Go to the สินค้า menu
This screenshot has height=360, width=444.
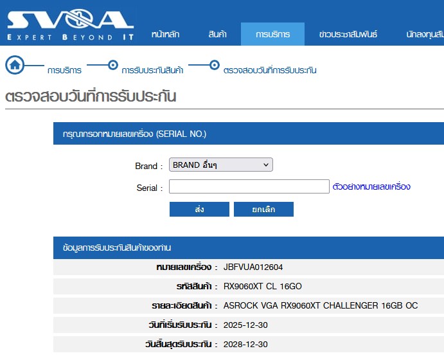point(217,35)
